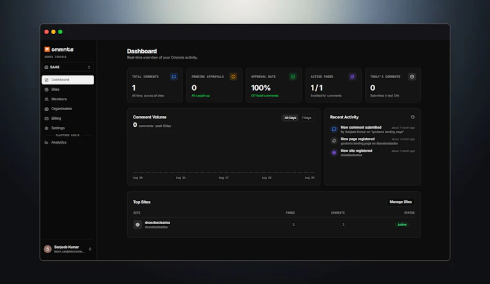Click the Analytics bar chart icon
Viewport: 490px width, 284px height.
coord(46,142)
